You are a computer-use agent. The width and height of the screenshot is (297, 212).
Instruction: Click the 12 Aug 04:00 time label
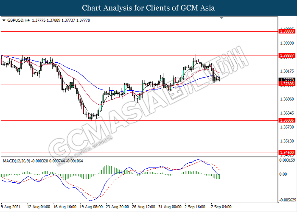[x=39, y=207]
